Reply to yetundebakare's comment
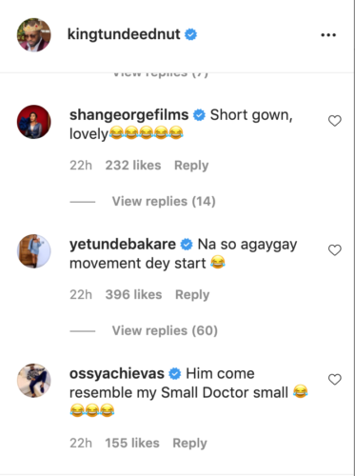 pos(192,295)
